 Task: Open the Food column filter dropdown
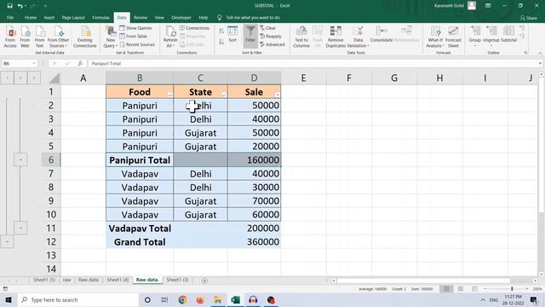pyautogui.click(x=169, y=95)
